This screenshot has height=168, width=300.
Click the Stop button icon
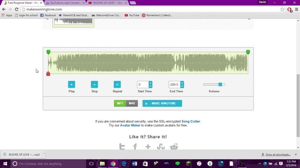pos(95,84)
